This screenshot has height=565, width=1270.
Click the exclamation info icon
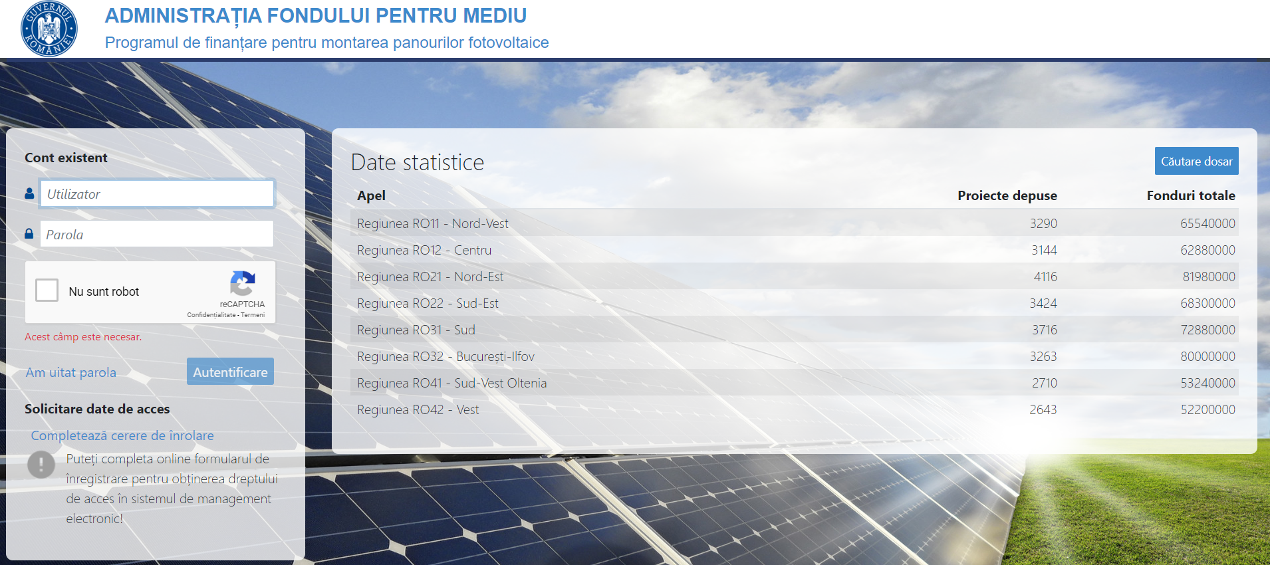pyautogui.click(x=41, y=465)
